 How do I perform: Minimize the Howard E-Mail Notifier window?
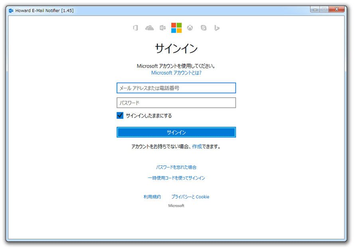315,9
